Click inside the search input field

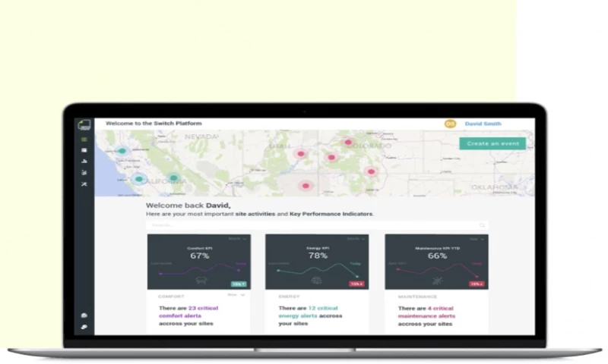click(304, 225)
